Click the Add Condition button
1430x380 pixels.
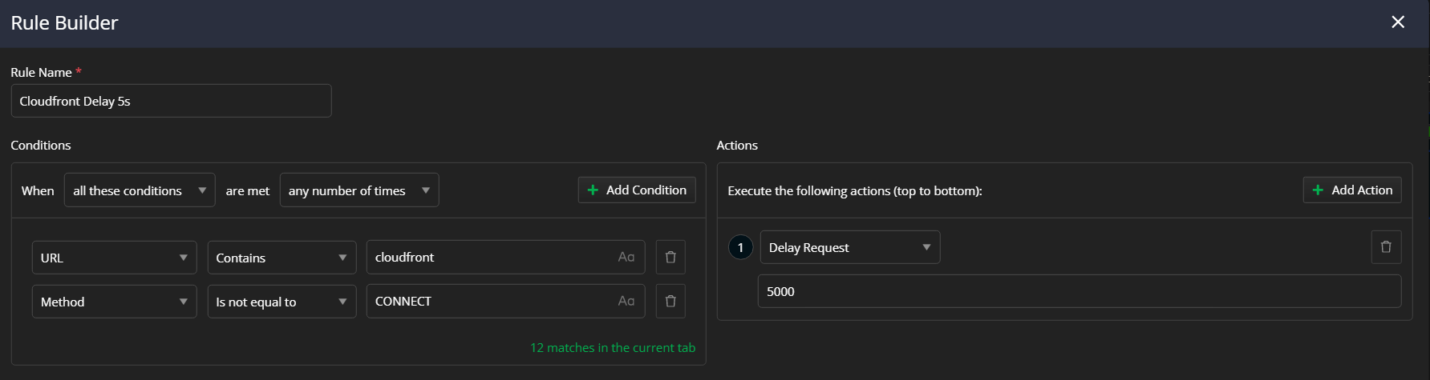coord(637,190)
